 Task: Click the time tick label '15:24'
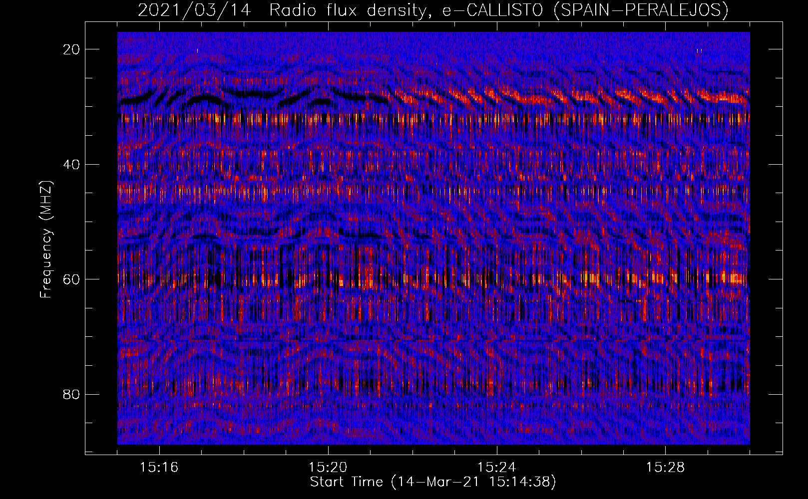click(x=497, y=468)
